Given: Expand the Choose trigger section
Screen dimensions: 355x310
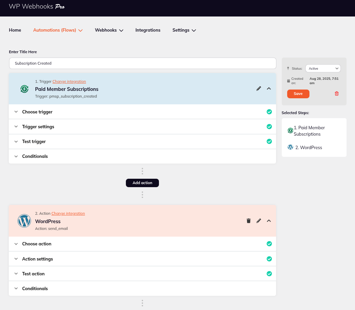Looking at the screenshot, I should pyautogui.click(x=142, y=112).
